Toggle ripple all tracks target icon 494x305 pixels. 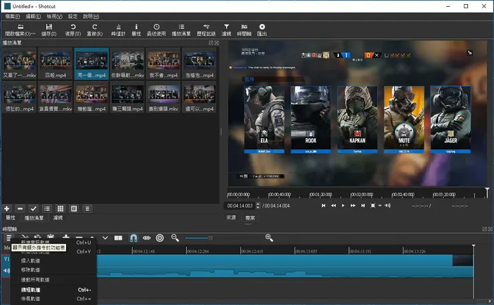[x=160, y=238]
